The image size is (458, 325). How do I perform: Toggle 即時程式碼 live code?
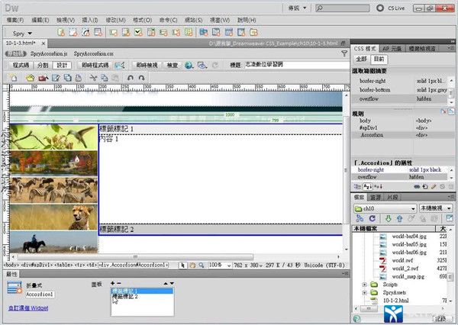pyautogui.click(x=95, y=65)
